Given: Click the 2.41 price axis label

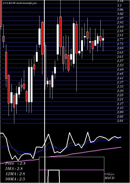Looking at the screenshot, I should tap(120, 78).
